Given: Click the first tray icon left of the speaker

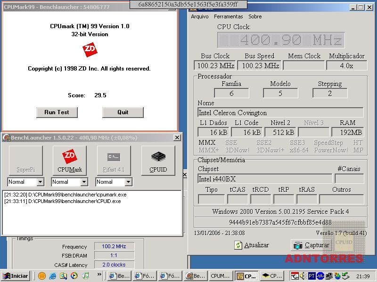Looking at the screenshot, I should point(295,276).
